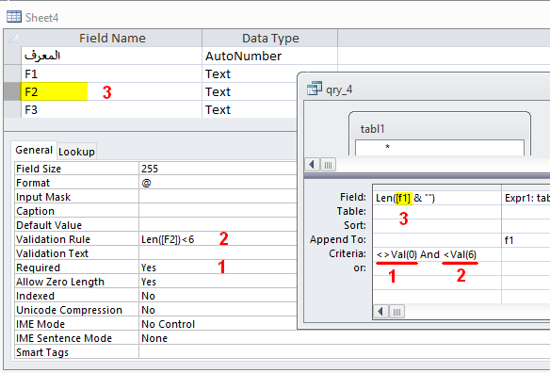Click the qry_4 window title
This screenshot has width=550, height=373.
(x=339, y=89)
